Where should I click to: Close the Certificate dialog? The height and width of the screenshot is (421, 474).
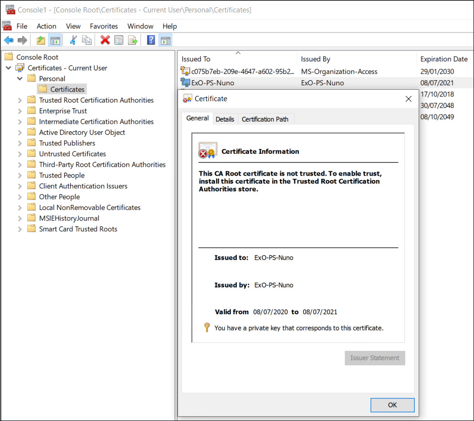409,99
